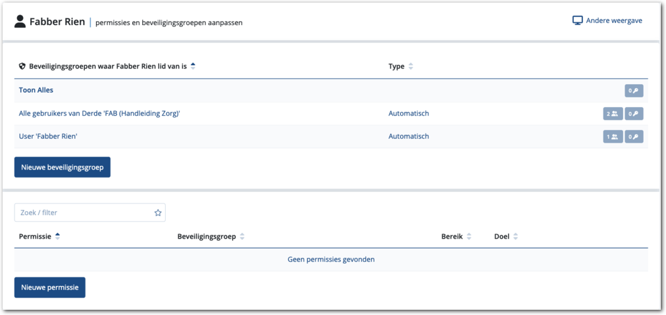This screenshot has height=315, width=666.
Task: Open members badge for User 'Fabber Rien' row
Action: click(612, 137)
